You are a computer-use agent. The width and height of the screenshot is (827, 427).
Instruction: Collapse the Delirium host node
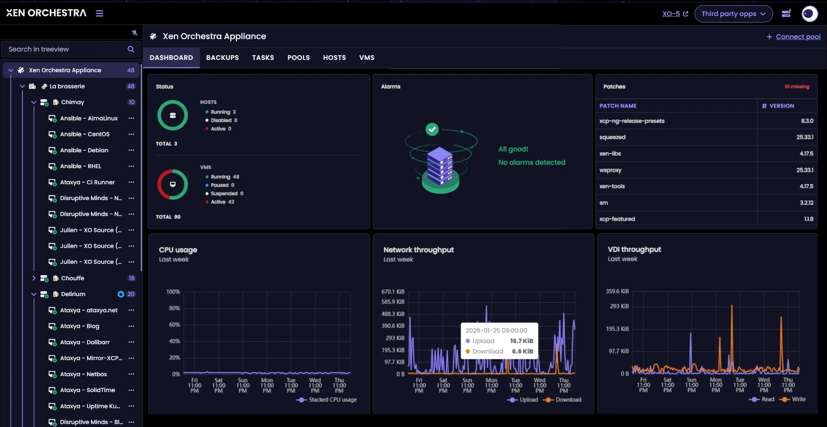click(x=34, y=294)
